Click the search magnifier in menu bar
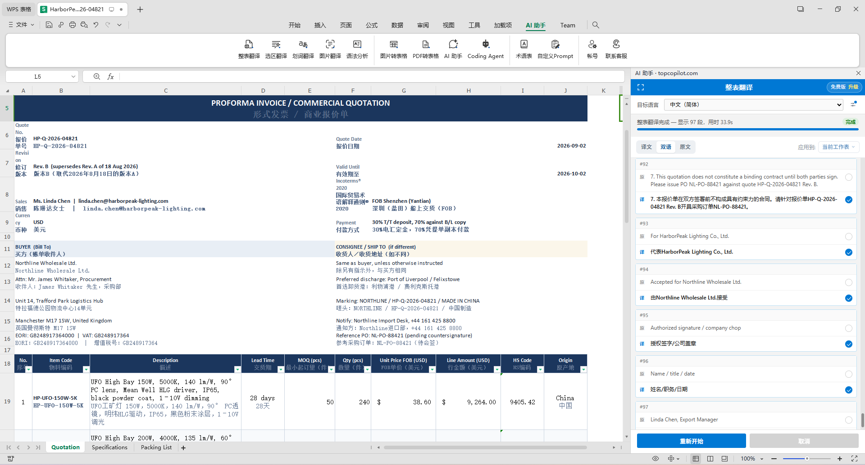This screenshot has width=865, height=465. click(x=596, y=25)
